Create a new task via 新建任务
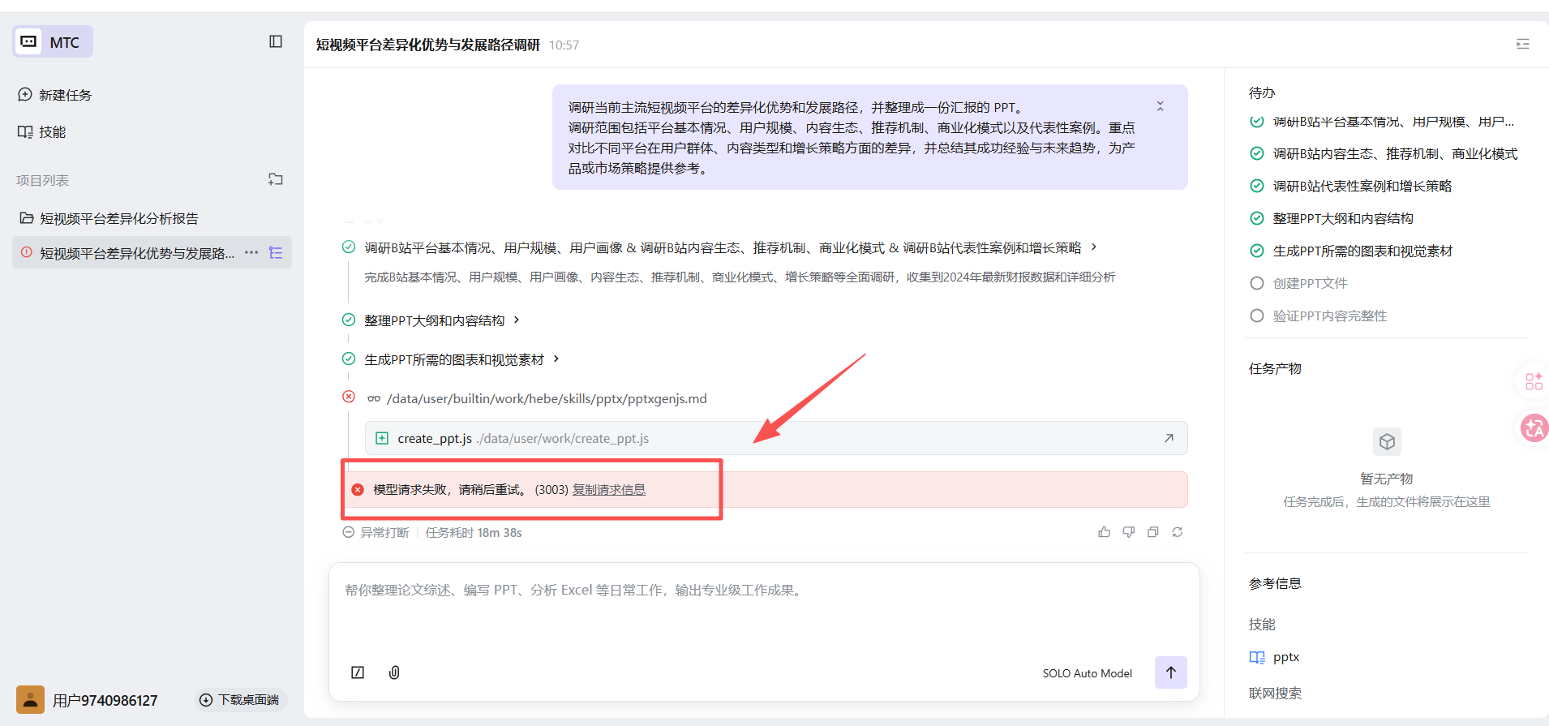This screenshot has height=726, width=1549. point(55,95)
